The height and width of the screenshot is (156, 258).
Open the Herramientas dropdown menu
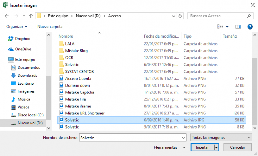169,147
